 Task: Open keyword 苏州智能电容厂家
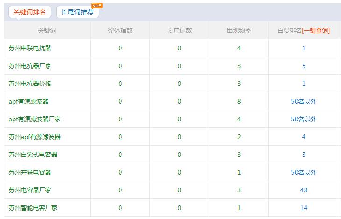click(x=33, y=208)
